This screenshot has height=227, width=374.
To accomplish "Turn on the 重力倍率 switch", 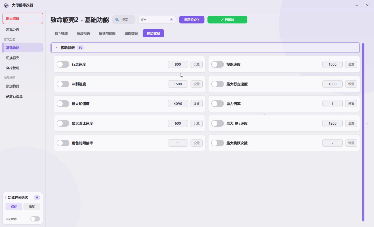I will (218, 104).
